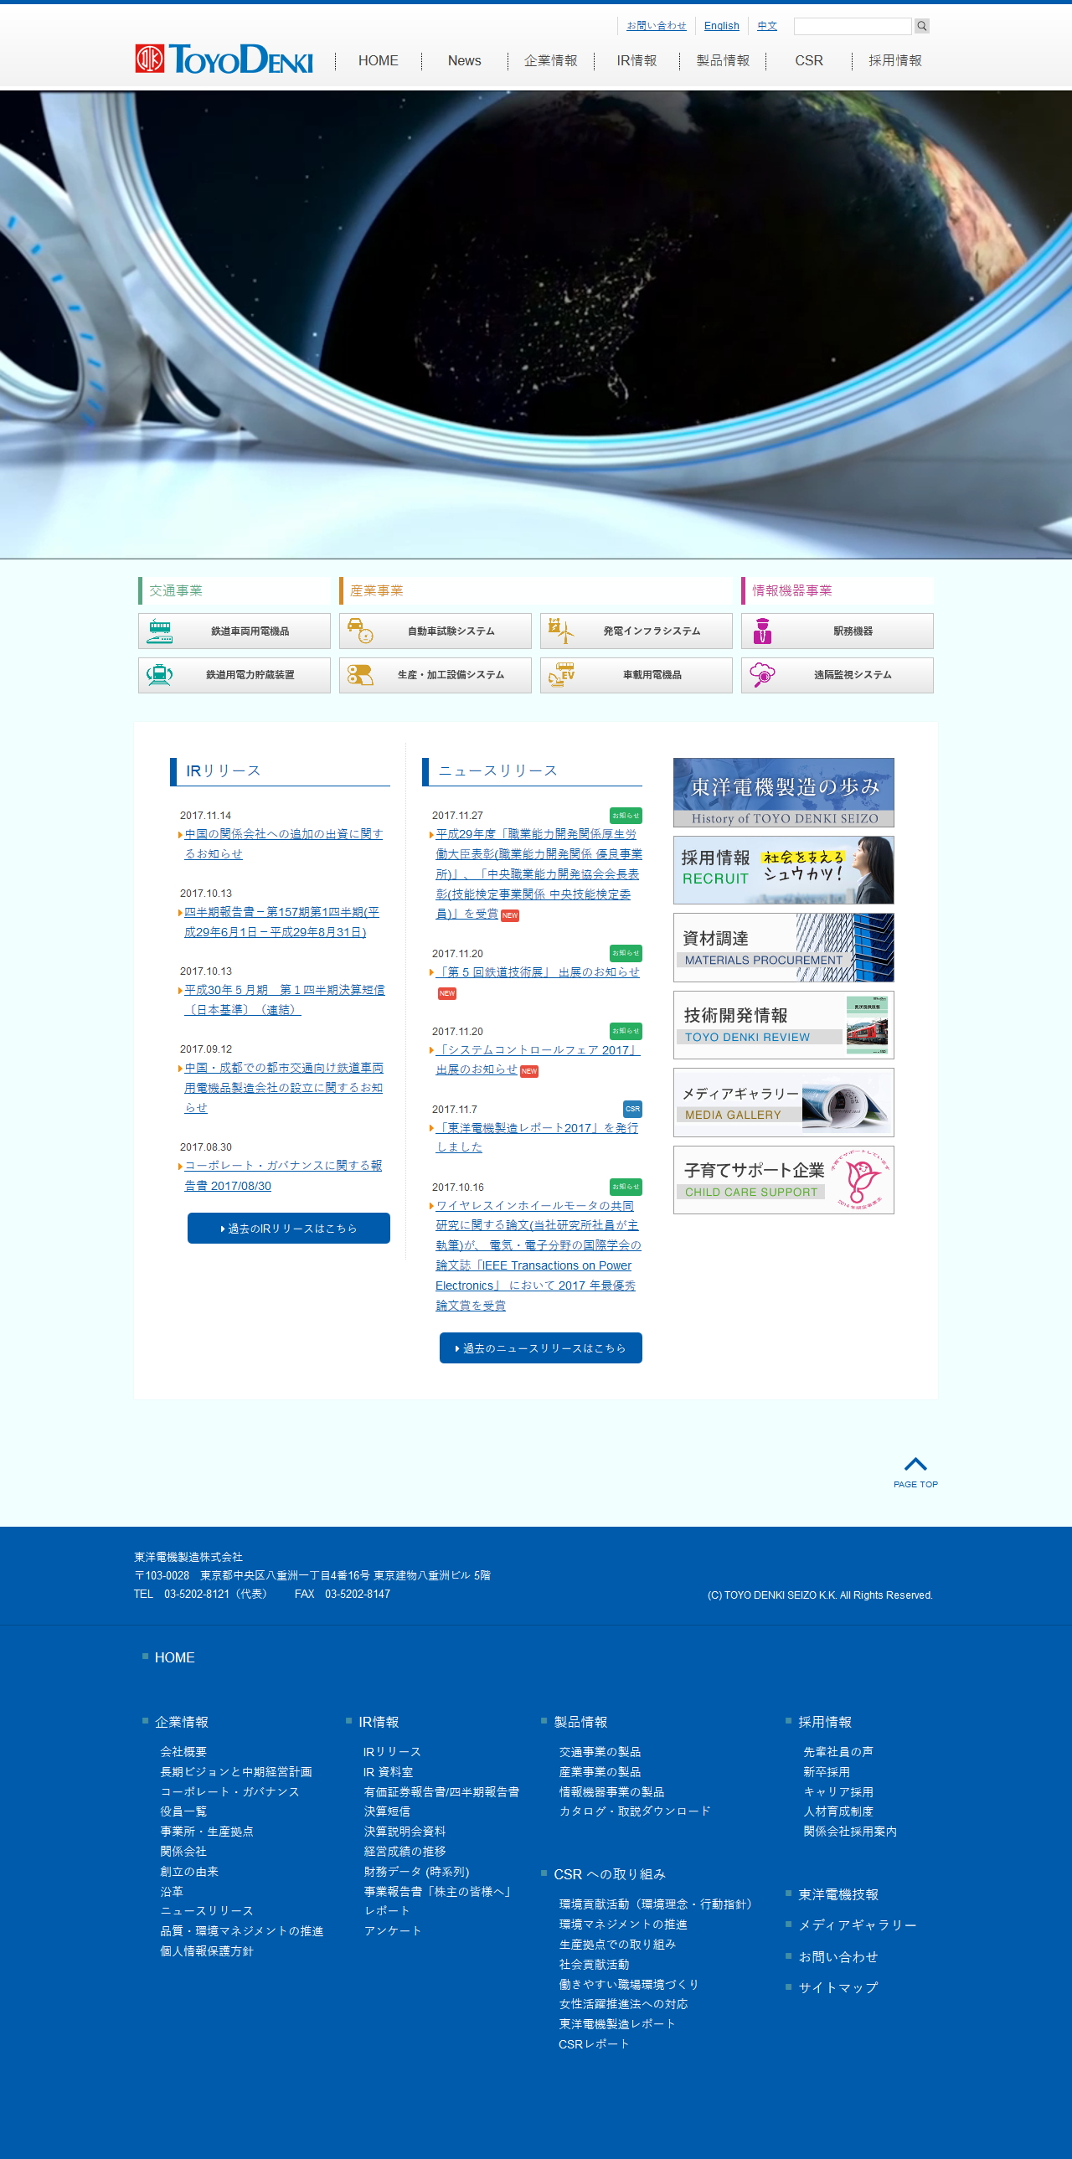Click お知らせ tag on 2017.11.20 鉄道技術展 news
Screen dimensions: 1072x2159
click(x=626, y=953)
